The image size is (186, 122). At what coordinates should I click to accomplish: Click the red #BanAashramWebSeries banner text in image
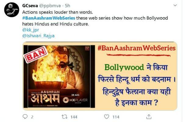tap(137, 48)
